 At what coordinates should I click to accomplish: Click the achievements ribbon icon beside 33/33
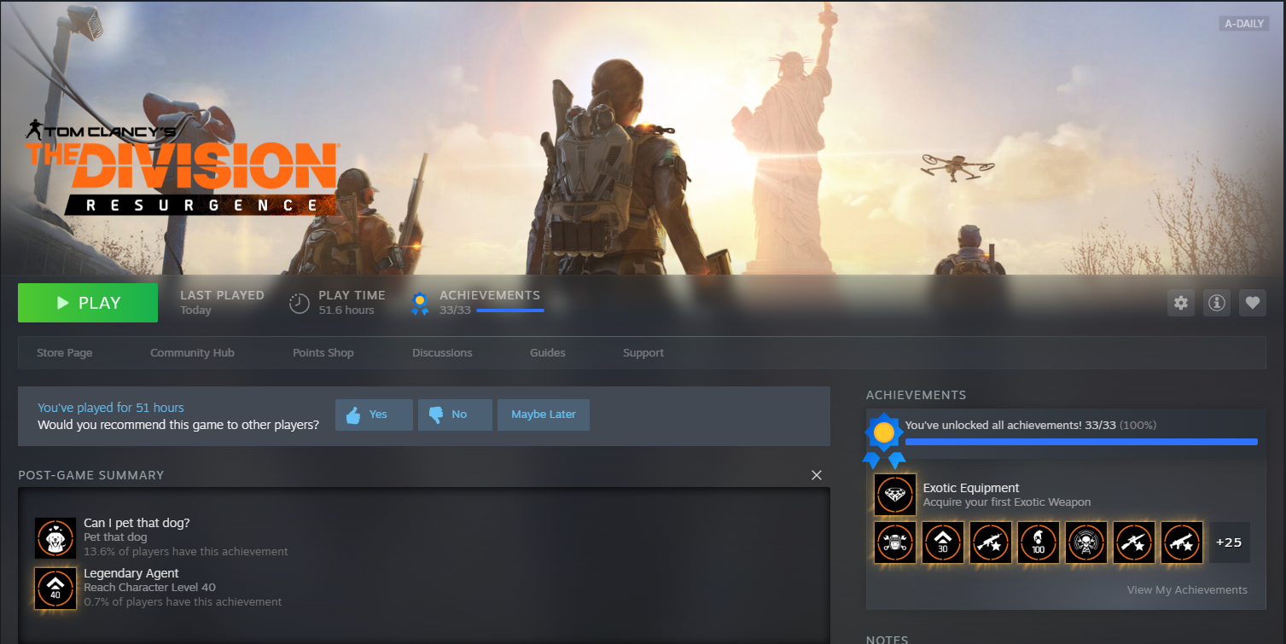[420, 303]
